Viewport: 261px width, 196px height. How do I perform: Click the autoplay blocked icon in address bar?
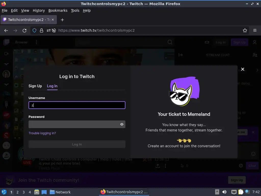54,31
